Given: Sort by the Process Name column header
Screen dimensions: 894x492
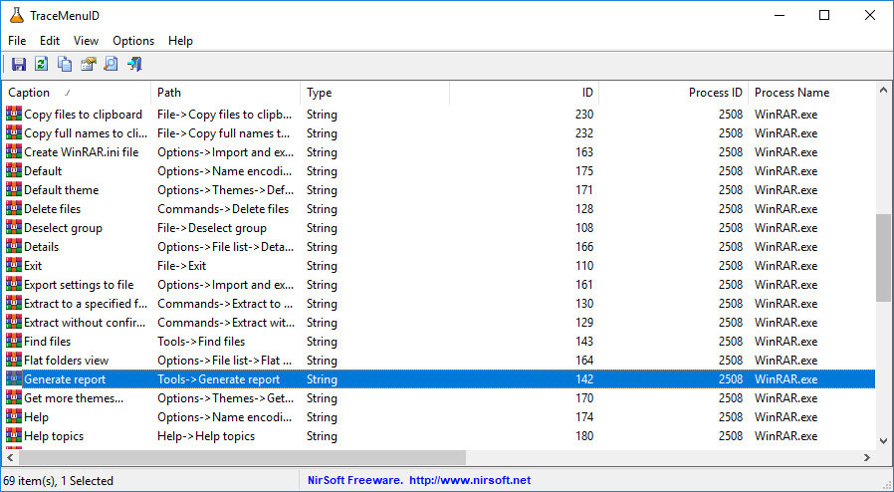Looking at the screenshot, I should click(x=812, y=93).
